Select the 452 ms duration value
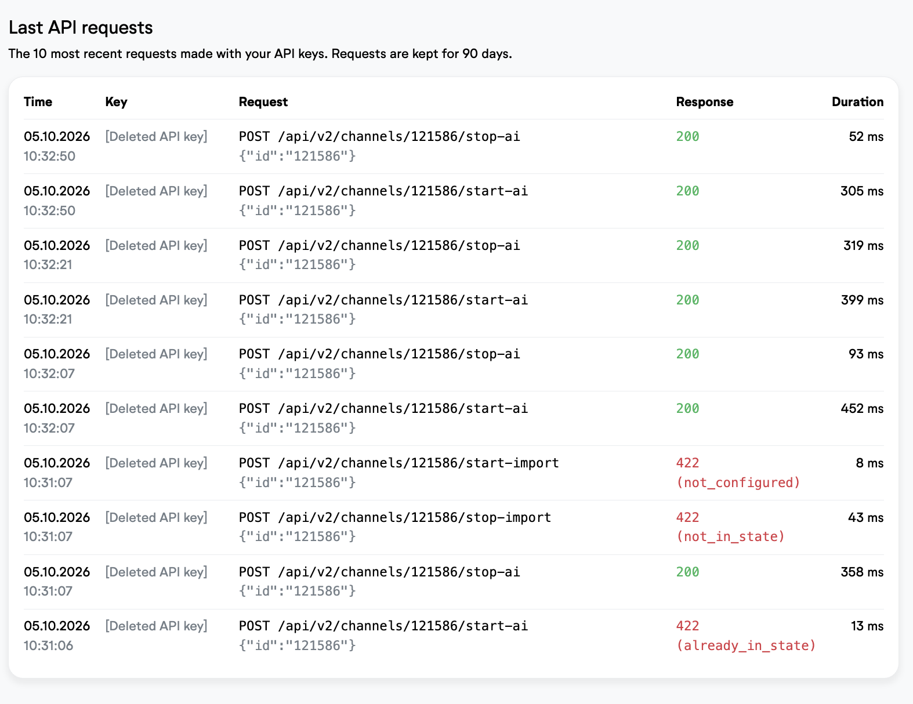The image size is (913, 704). (863, 409)
